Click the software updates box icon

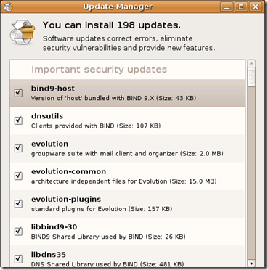click(x=22, y=32)
